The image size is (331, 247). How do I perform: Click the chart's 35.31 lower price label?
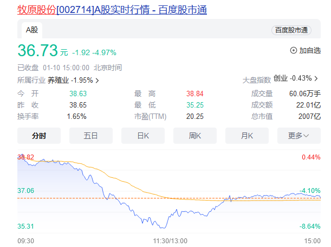click(25, 226)
